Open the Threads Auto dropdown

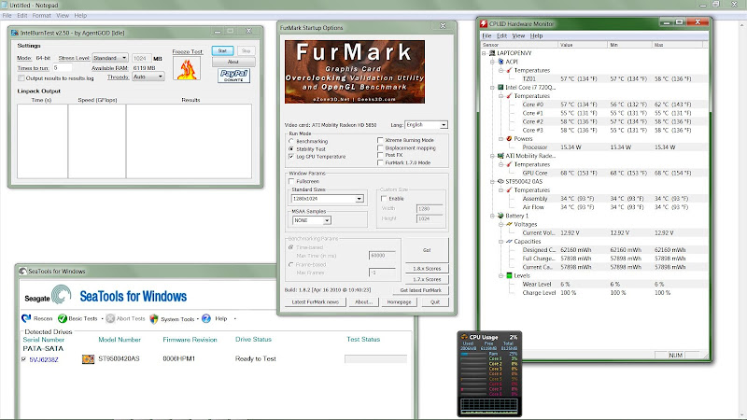point(148,77)
